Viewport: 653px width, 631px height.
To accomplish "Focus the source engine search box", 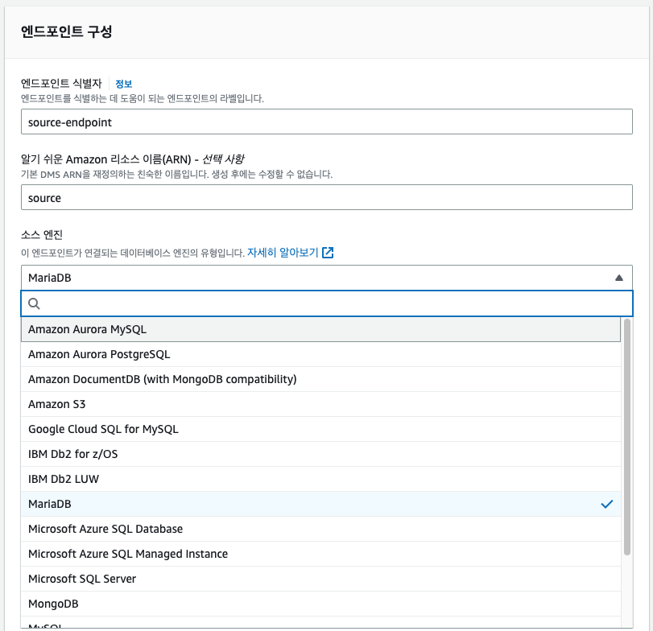I will pos(327,303).
